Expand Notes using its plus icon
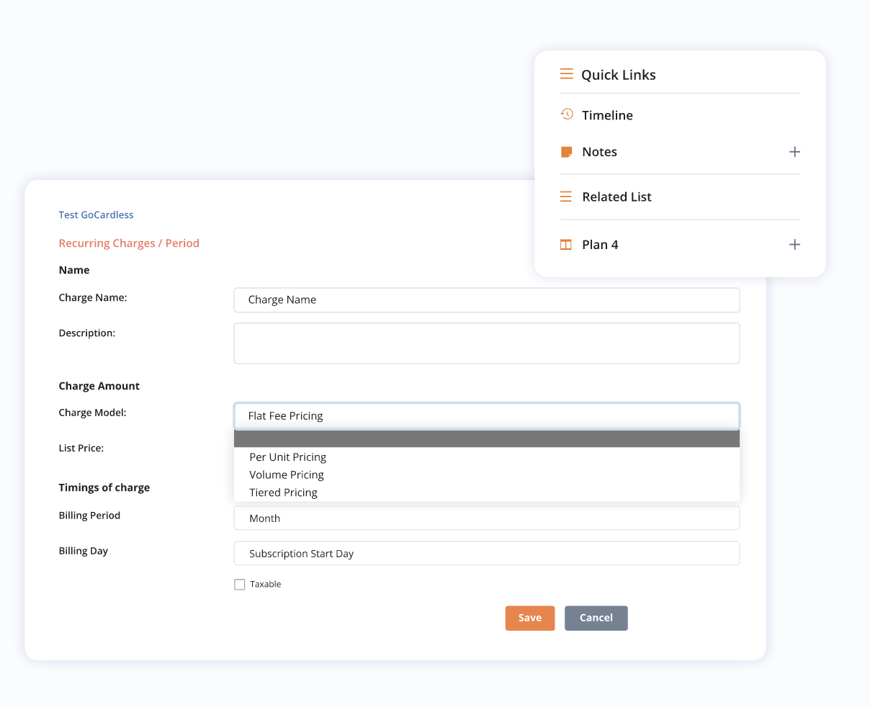The width and height of the screenshot is (870, 707). [794, 152]
